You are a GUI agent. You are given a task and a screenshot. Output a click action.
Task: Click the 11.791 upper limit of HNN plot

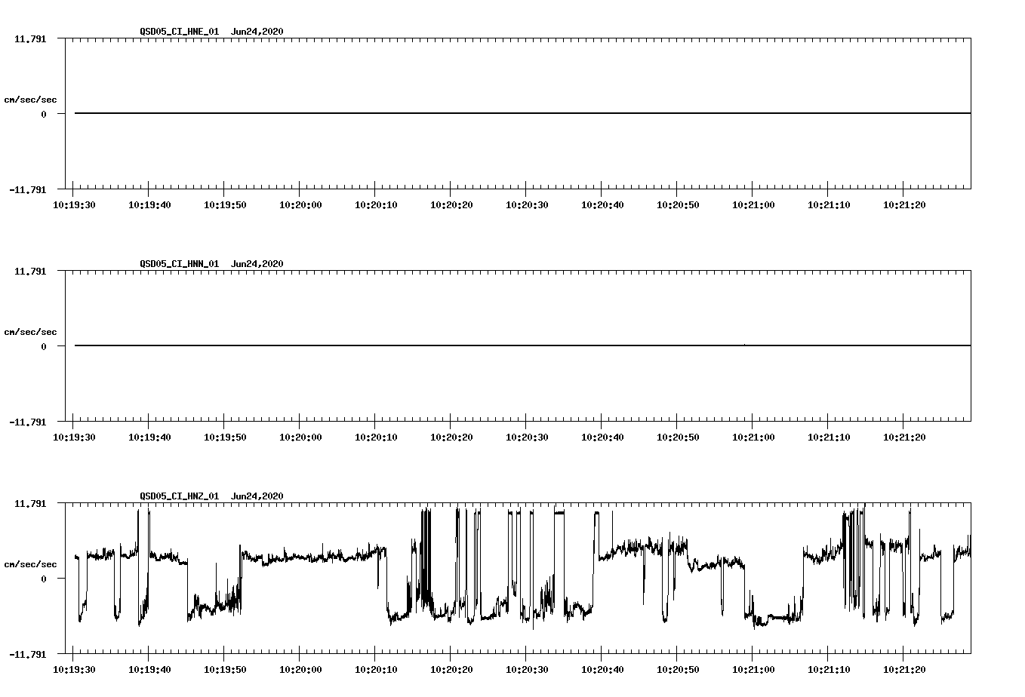[30, 271]
